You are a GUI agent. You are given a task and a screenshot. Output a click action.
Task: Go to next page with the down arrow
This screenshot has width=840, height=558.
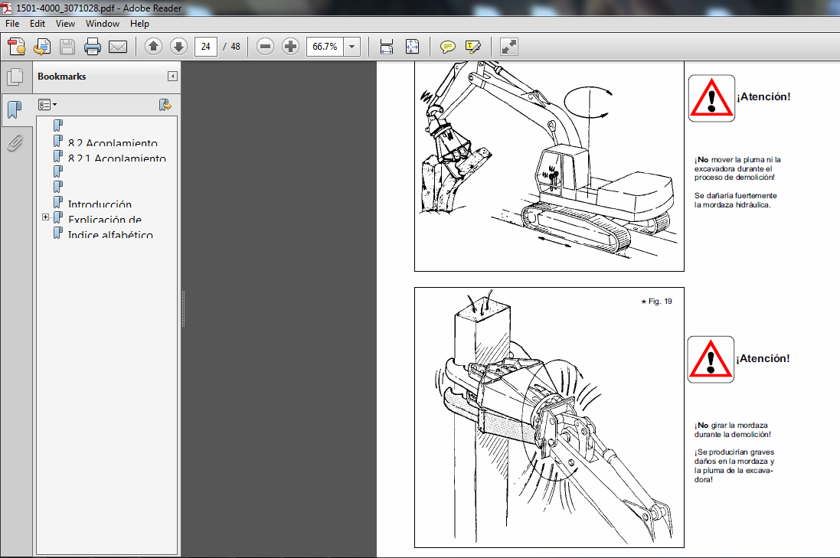point(178,47)
